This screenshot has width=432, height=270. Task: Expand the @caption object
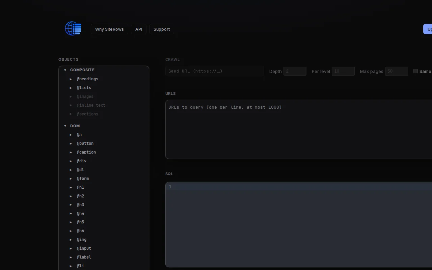coord(71,152)
